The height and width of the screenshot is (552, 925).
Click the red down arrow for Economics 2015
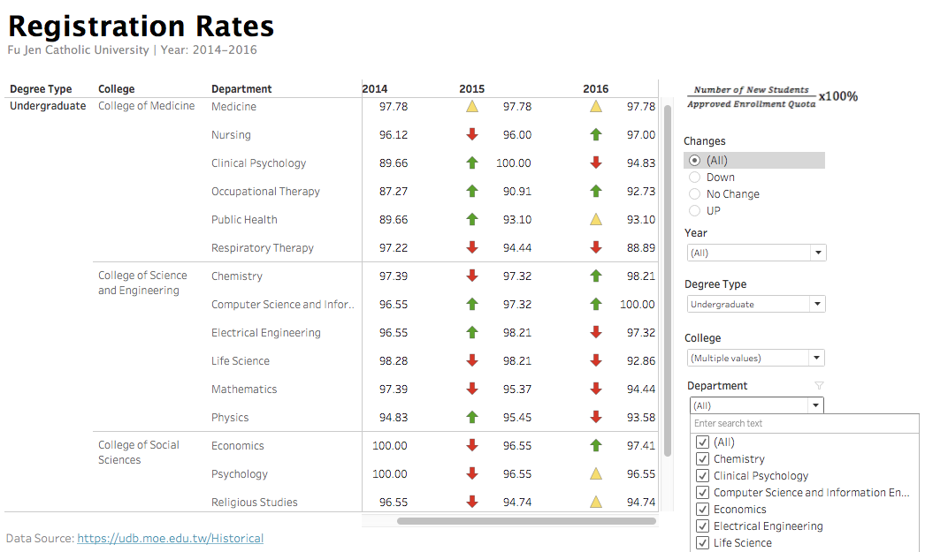pos(472,445)
